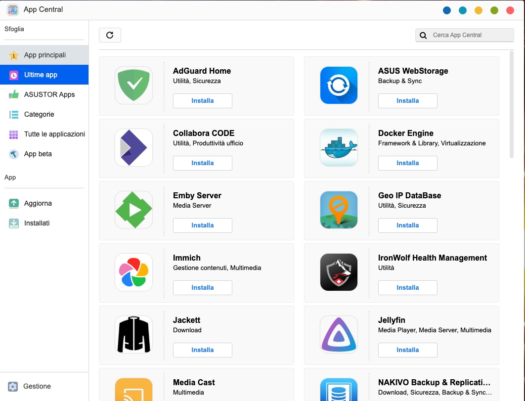Image resolution: width=525 pixels, height=401 pixels.
Task: Install Docker Engine
Action: (408, 163)
